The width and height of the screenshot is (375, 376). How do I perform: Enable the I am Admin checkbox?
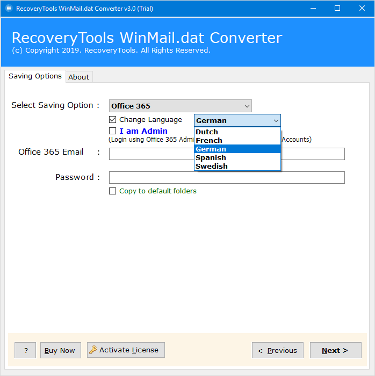coord(112,131)
